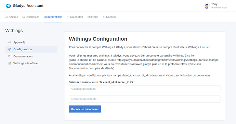
Task: Click the book icon beside Documentation
Action: 10,56
